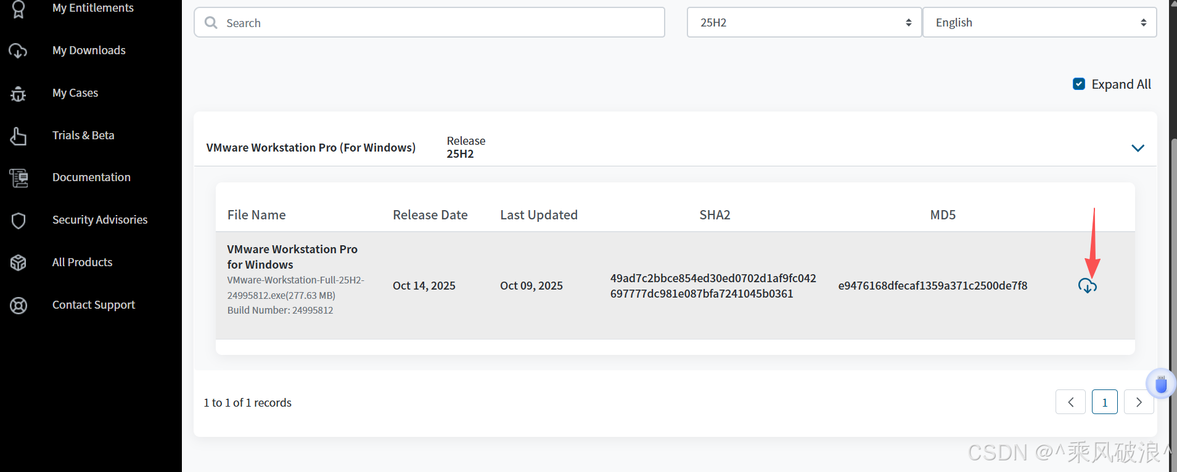
Task: Click the Oct 09, 2025 updated date
Action: 531,286
